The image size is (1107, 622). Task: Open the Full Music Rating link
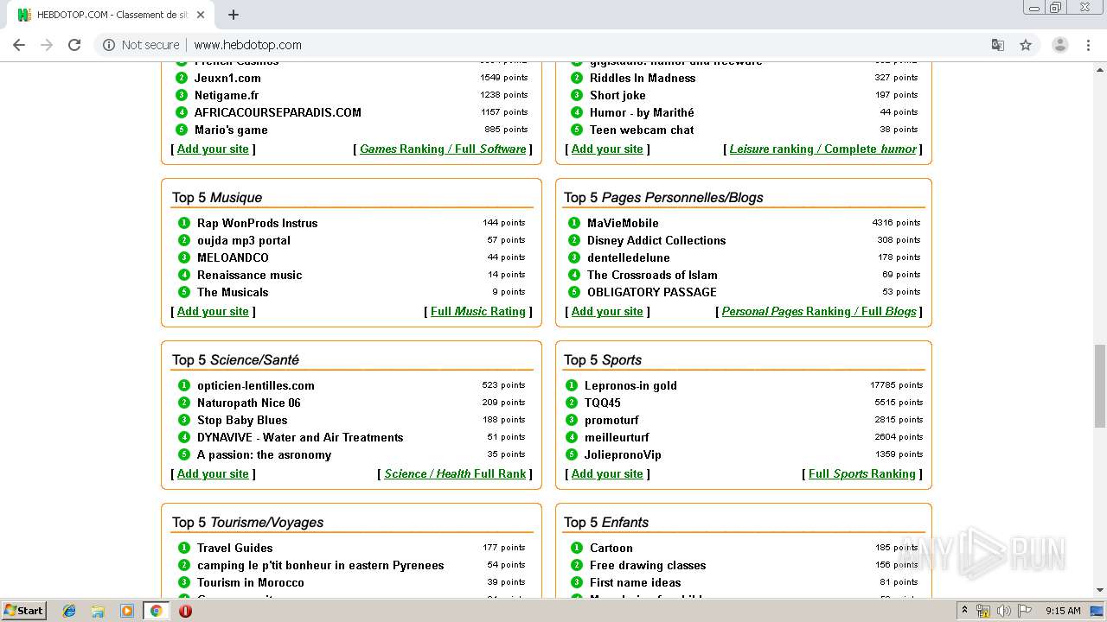478,311
